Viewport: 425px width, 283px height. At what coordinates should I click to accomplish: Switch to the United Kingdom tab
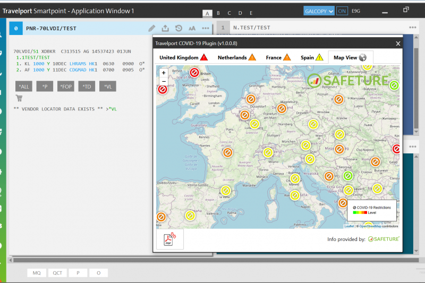[x=183, y=57]
